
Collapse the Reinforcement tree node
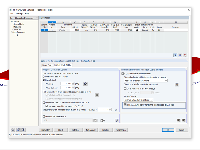tap(12, 32)
